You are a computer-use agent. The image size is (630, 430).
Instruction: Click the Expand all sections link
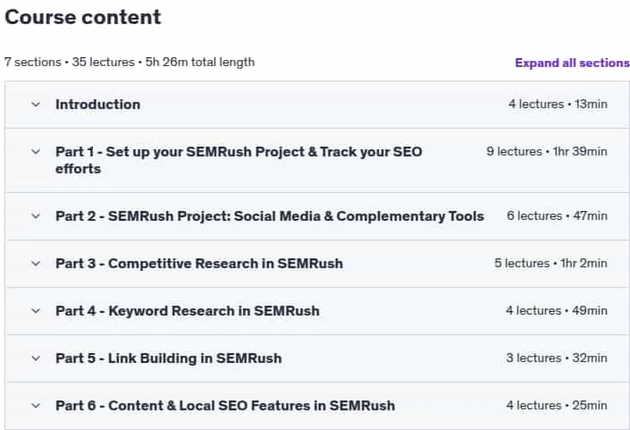tap(572, 63)
